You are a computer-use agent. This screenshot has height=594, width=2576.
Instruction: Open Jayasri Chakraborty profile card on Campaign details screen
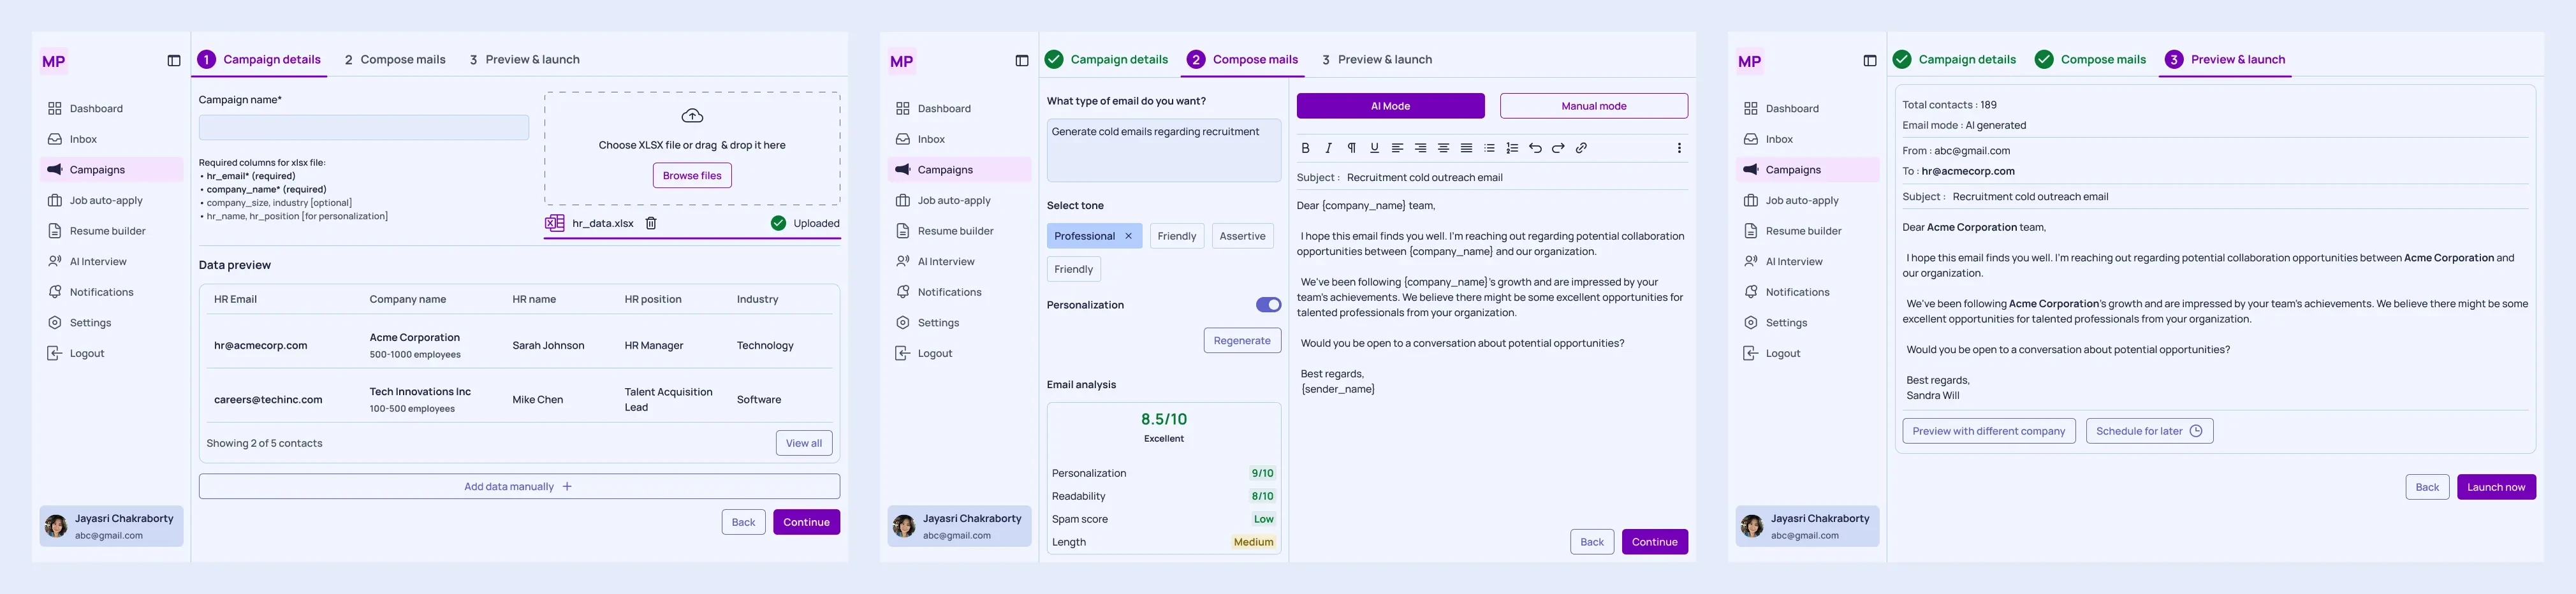(x=111, y=526)
